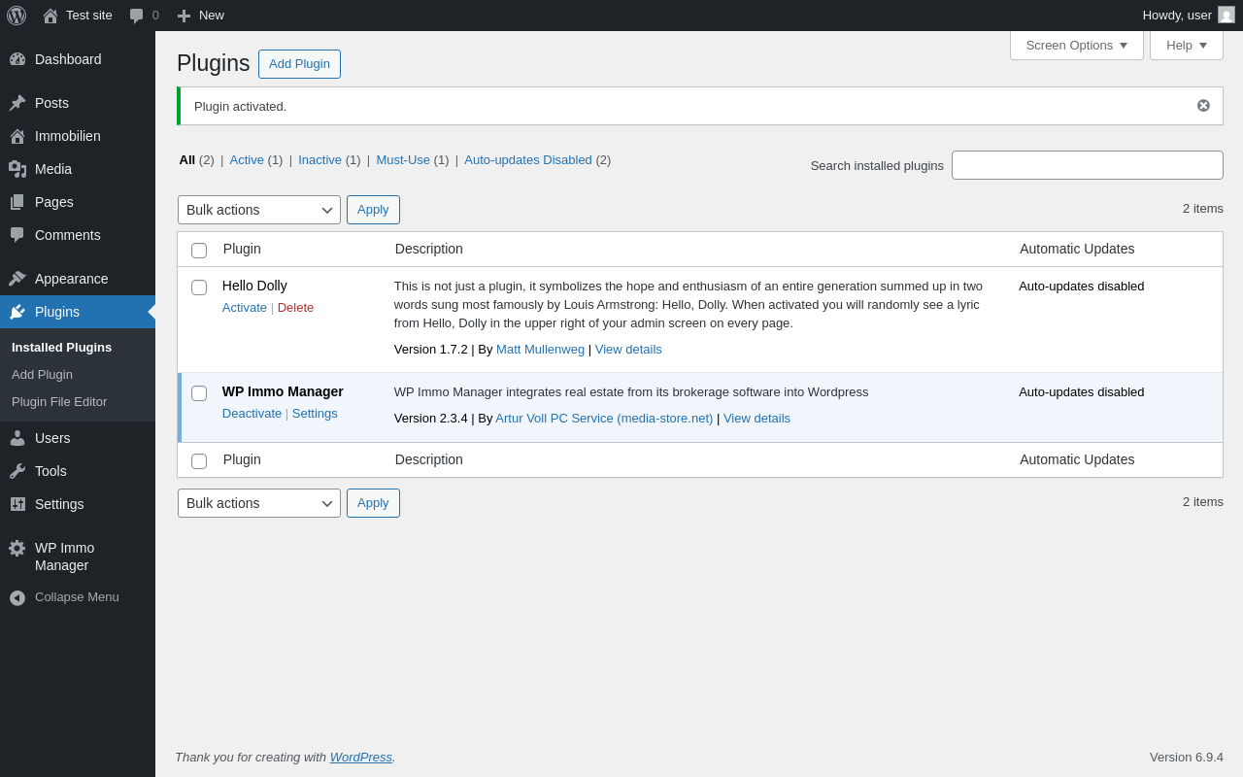Deactivate the WP Immo Manager plugin
The width and height of the screenshot is (1243, 777).
(252, 414)
